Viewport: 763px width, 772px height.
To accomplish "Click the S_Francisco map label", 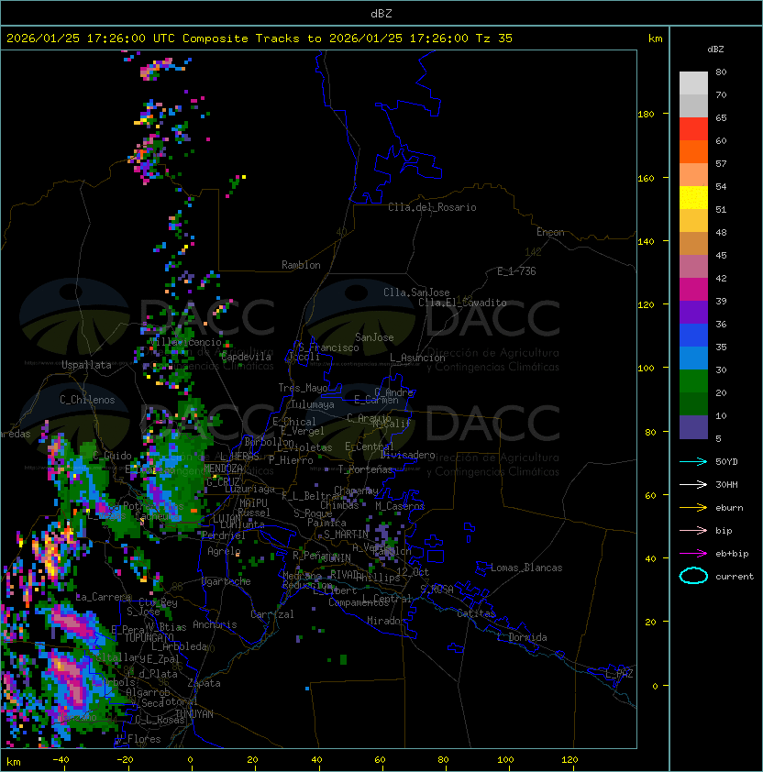I will 328,347.
